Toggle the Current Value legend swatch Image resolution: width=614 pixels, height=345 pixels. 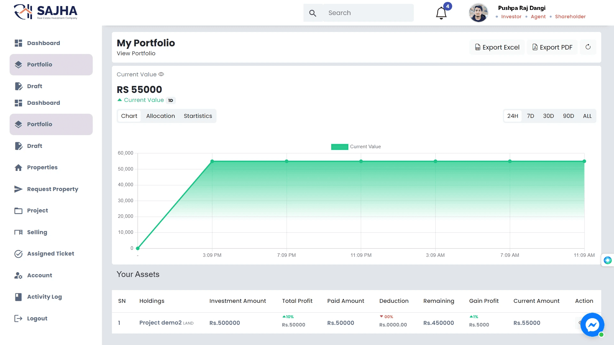pyautogui.click(x=340, y=147)
